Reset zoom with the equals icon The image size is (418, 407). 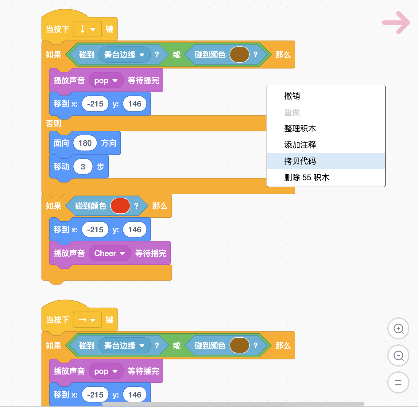coord(398,382)
